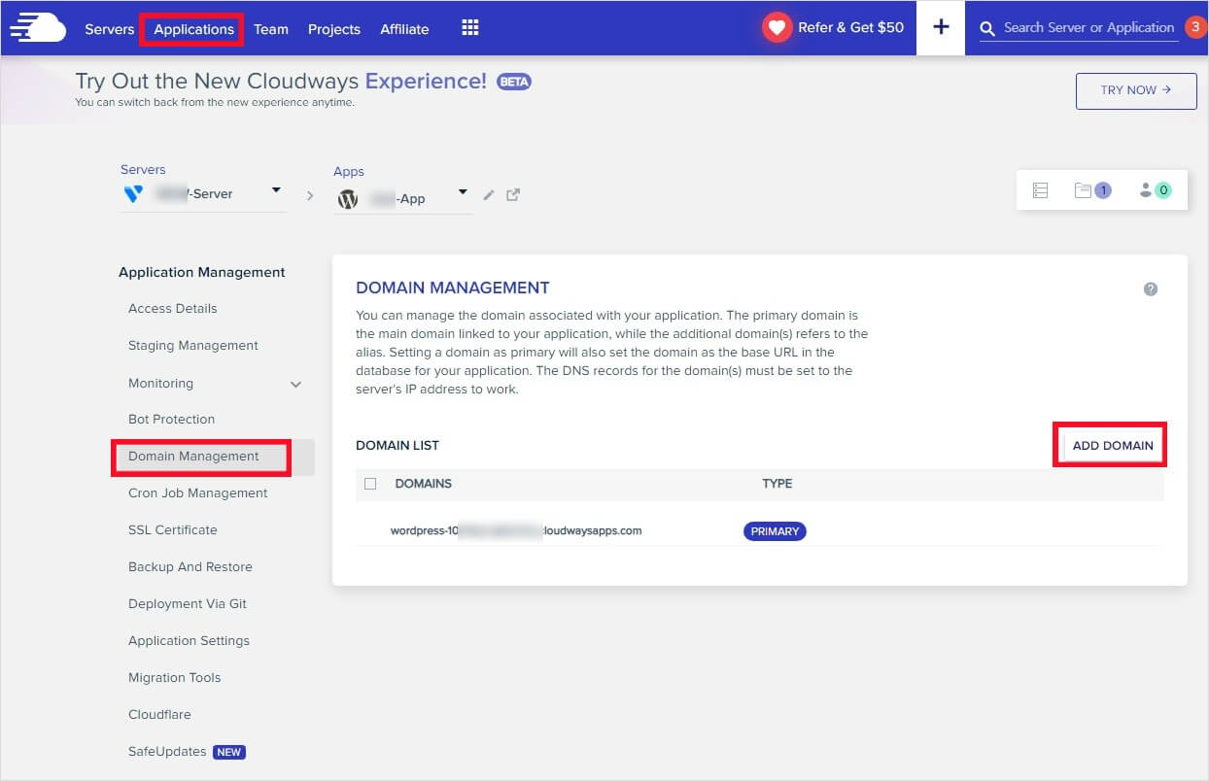Image resolution: width=1209 pixels, height=781 pixels.
Task: Select Monitoring in sidebar
Action: 160,384
